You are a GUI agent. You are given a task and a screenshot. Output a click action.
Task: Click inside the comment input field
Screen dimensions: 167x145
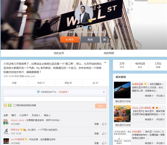point(55,99)
